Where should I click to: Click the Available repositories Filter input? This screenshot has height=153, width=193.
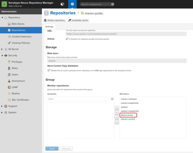[79, 99]
